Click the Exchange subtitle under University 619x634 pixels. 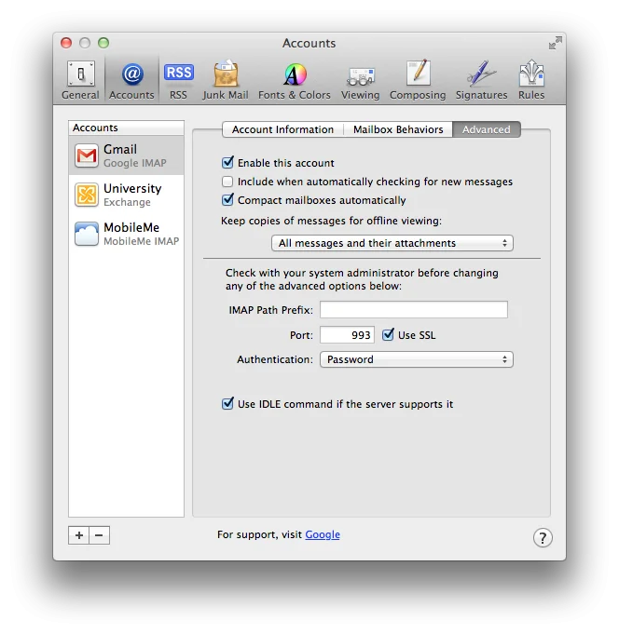point(127,202)
